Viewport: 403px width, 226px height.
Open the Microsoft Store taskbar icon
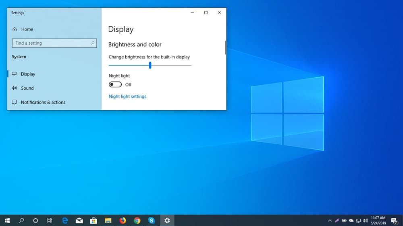click(93, 220)
